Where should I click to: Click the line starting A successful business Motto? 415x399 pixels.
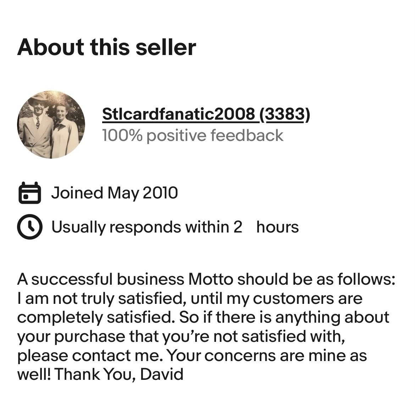coord(206,279)
